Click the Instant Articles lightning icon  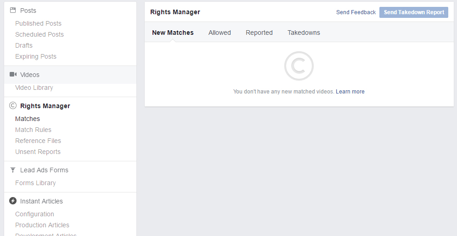point(13,201)
